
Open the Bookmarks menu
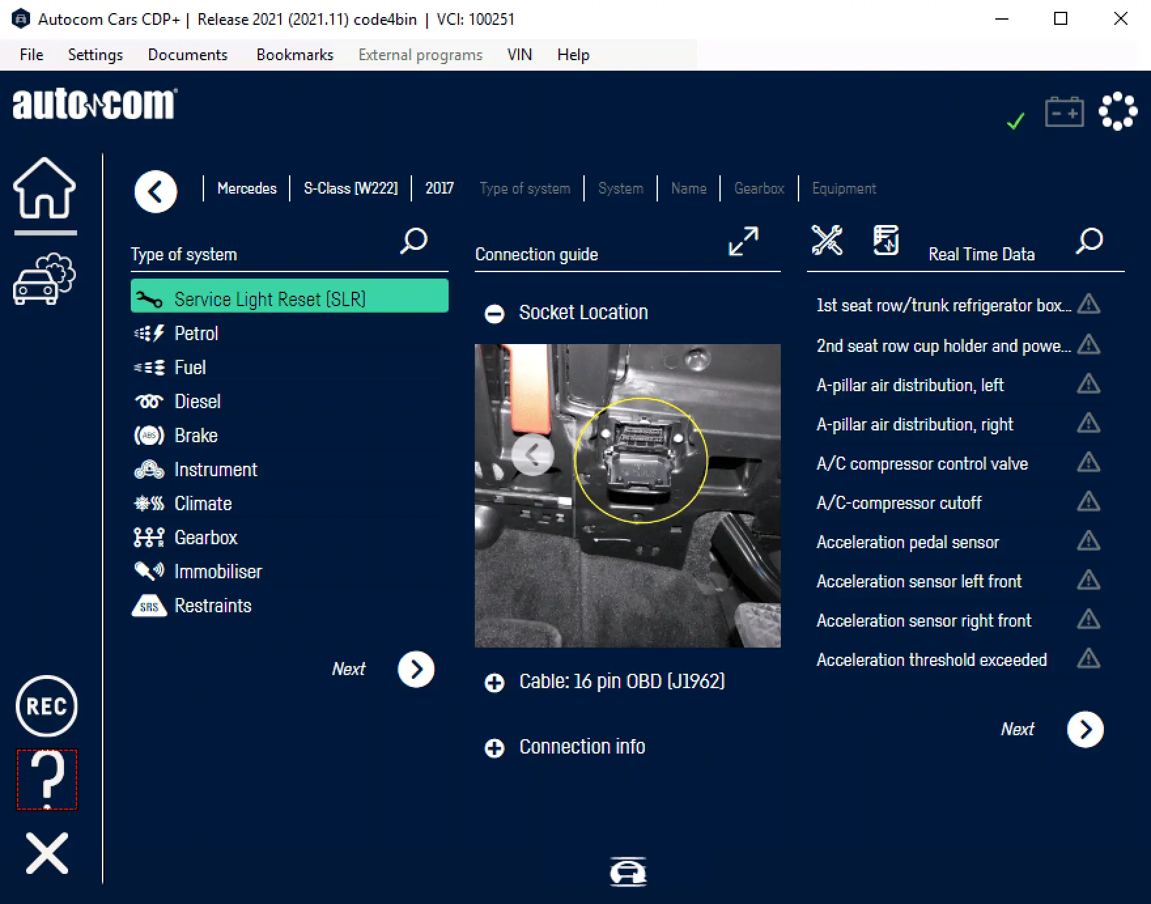(x=295, y=55)
